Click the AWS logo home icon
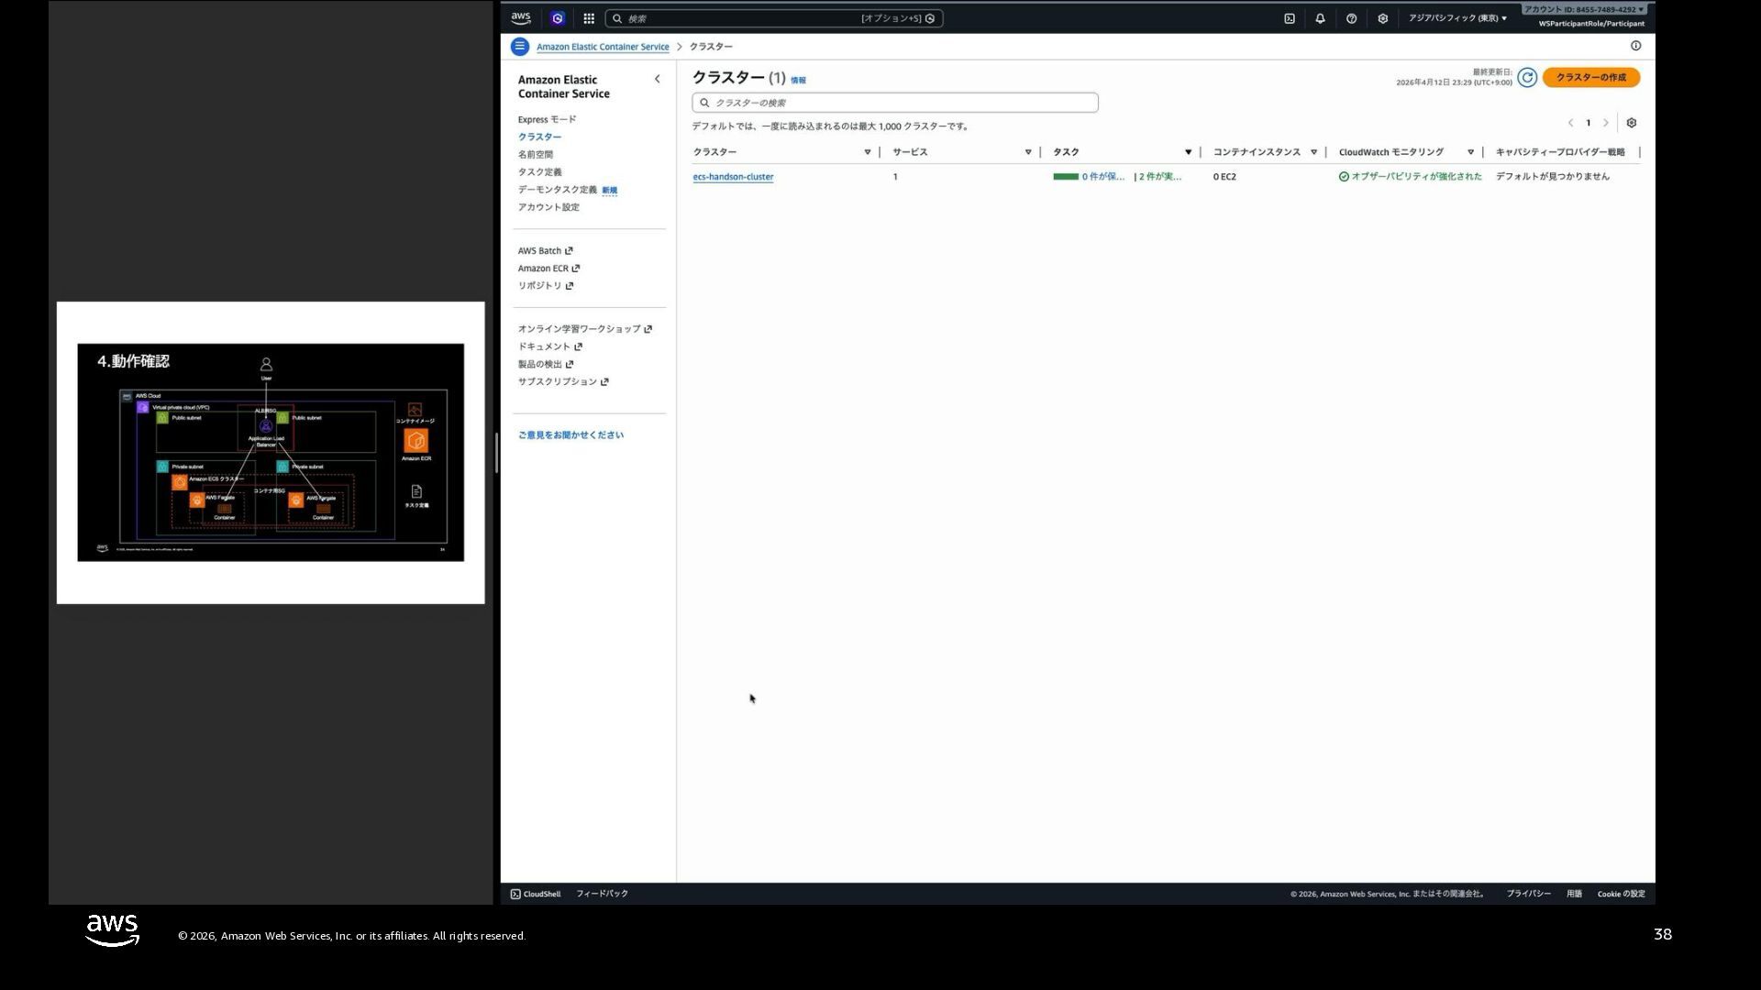Image resolution: width=1761 pixels, height=990 pixels. 521,17
